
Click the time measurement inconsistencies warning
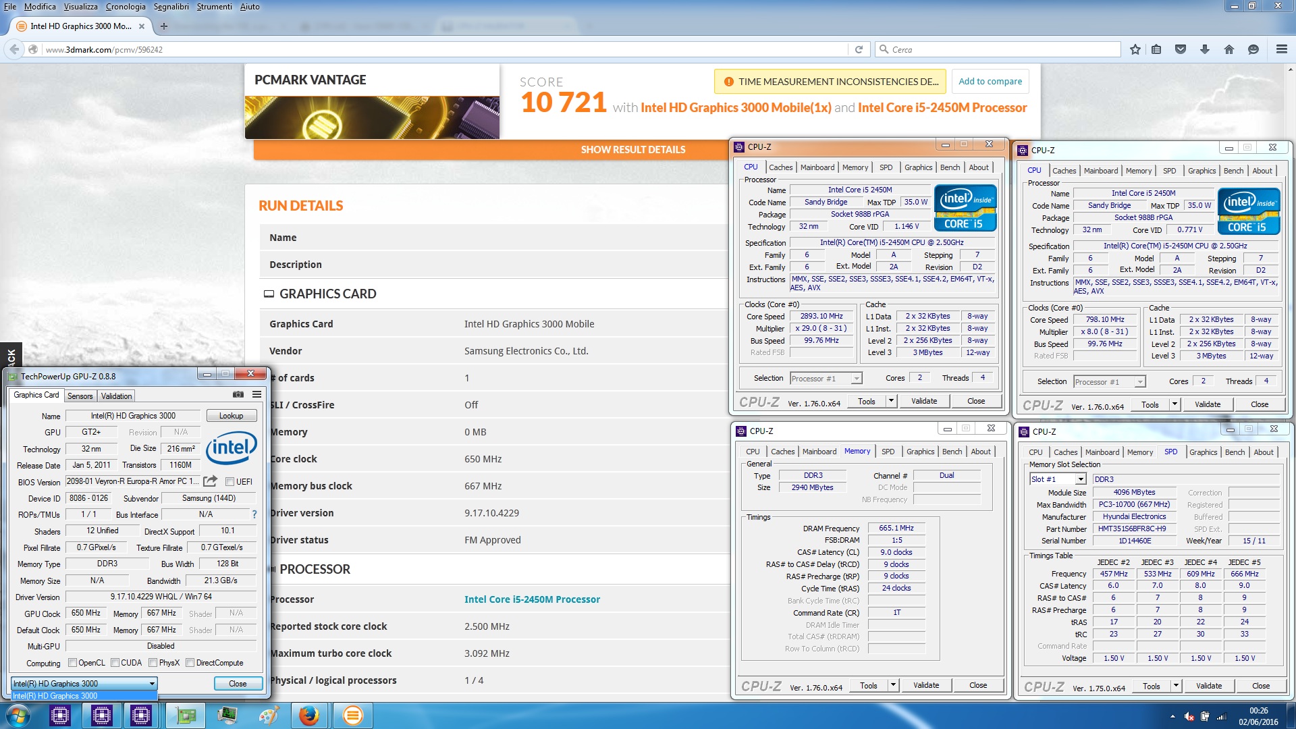point(830,82)
